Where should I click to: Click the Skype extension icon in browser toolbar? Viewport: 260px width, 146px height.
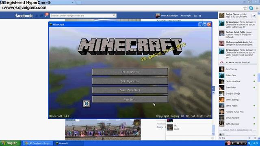pyautogui.click(x=251, y=8)
